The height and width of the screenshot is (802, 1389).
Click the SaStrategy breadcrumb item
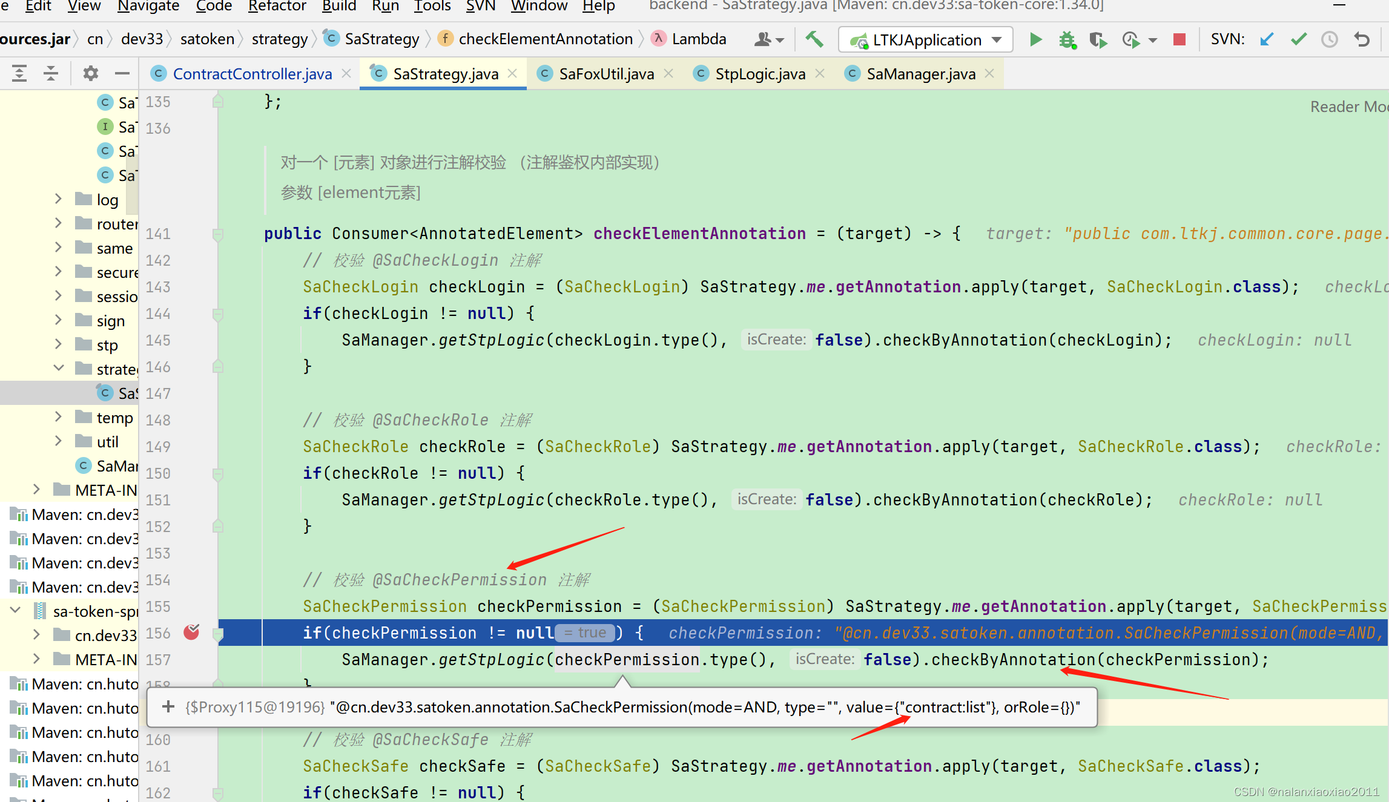381,39
